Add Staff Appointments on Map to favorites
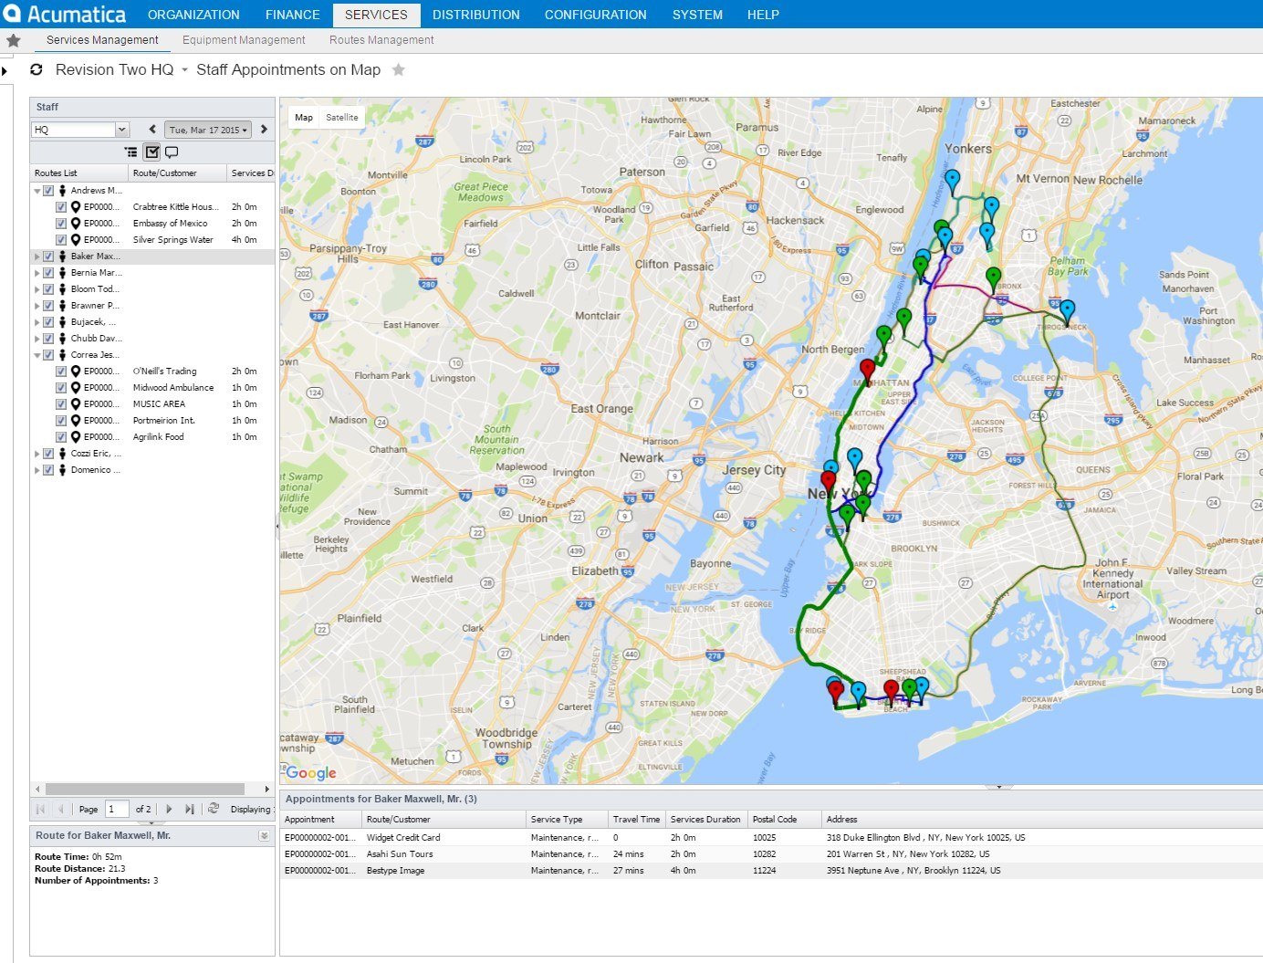Viewport: 1263px width, 963px height. tap(399, 69)
